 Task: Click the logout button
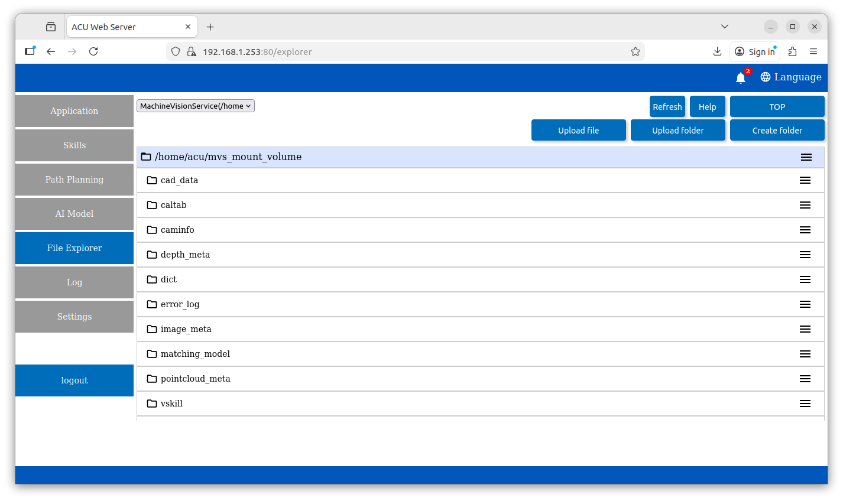point(74,380)
